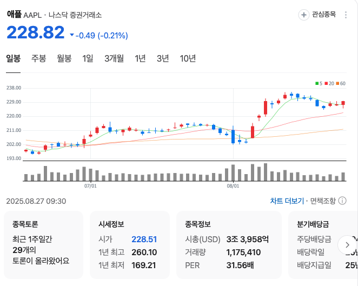Click the 거래량 label in 종목정보
This screenshot has height=286, width=358.
[x=195, y=252]
